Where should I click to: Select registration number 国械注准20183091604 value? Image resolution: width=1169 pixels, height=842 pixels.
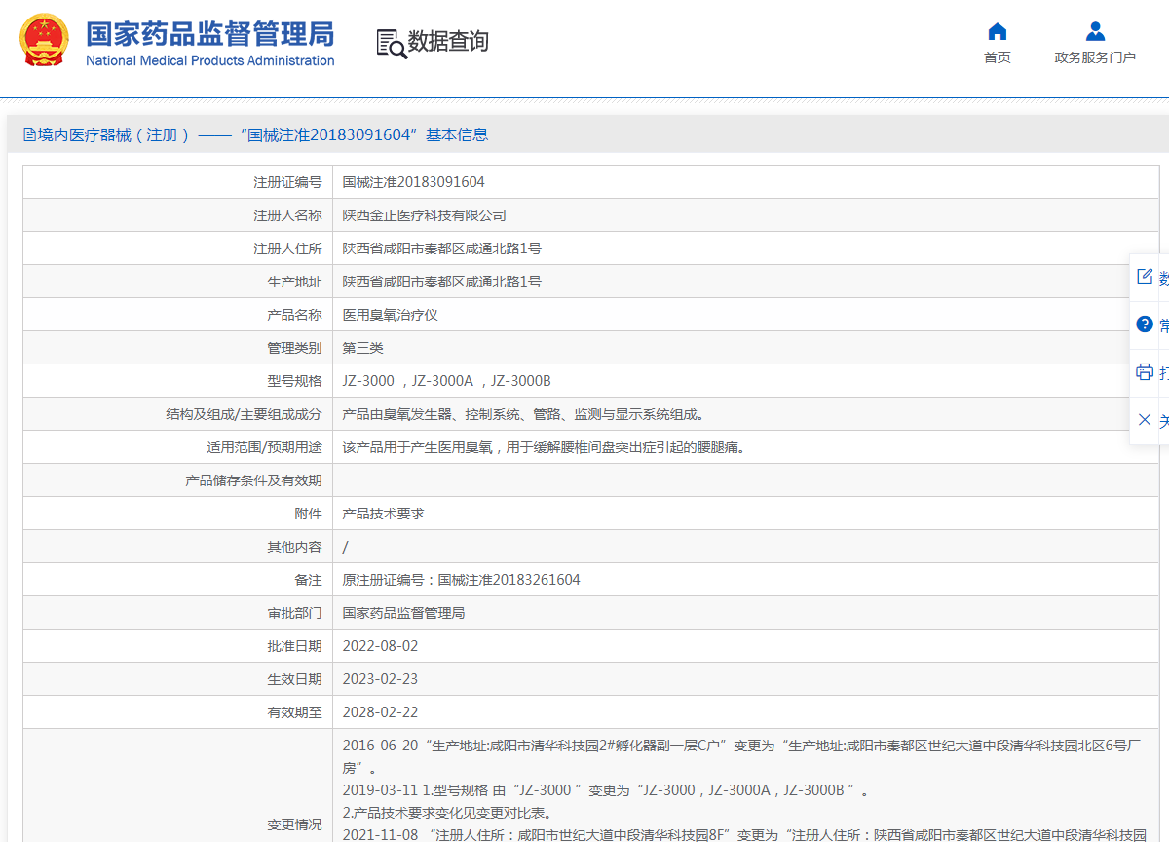413,182
